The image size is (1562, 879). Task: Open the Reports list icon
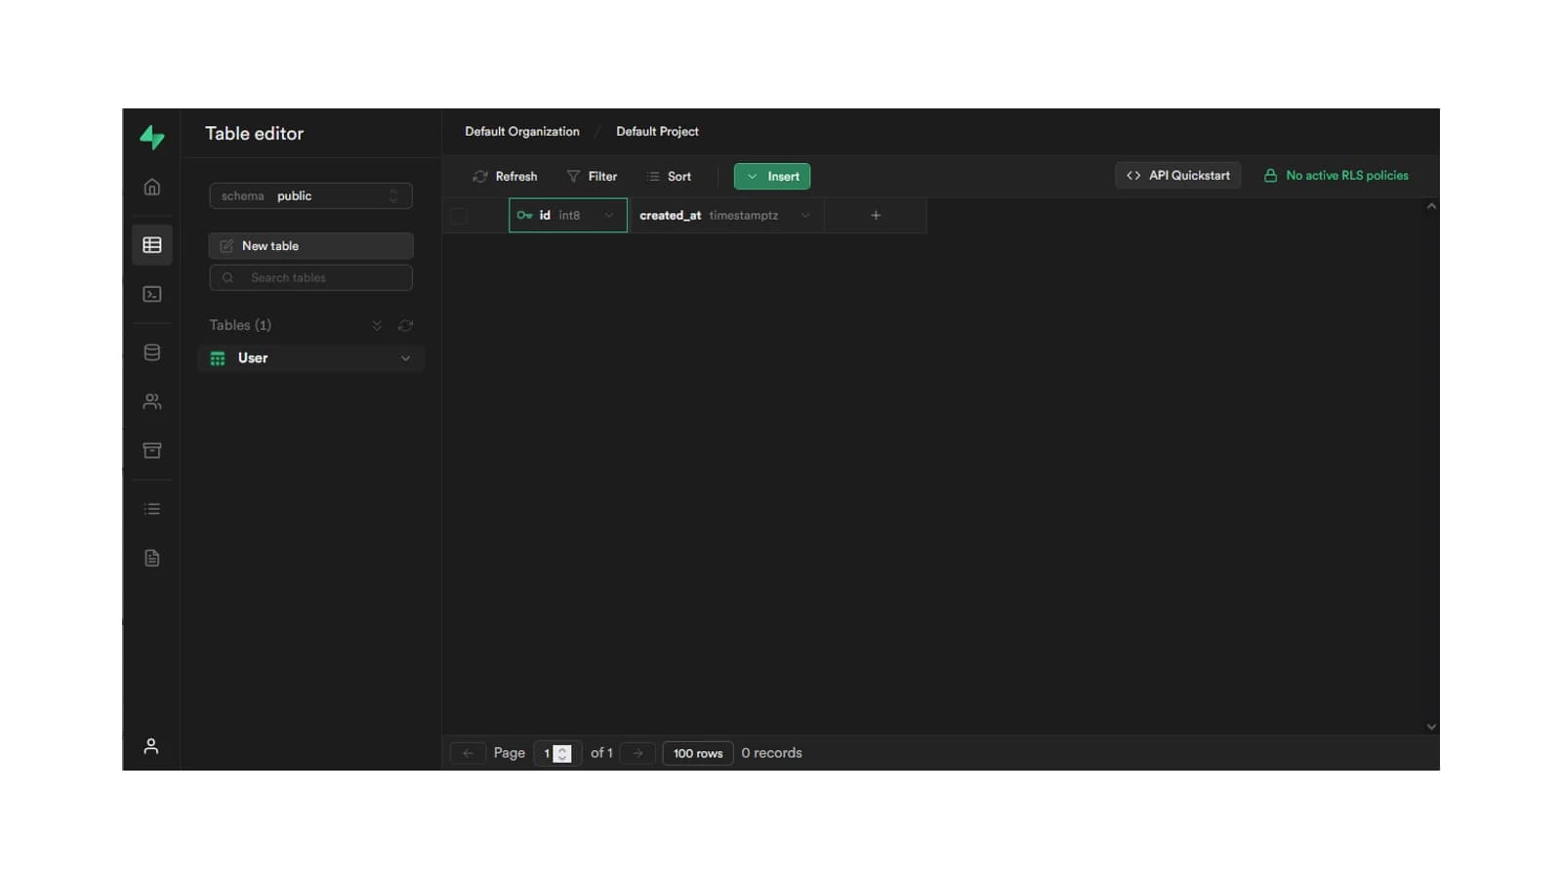click(152, 509)
